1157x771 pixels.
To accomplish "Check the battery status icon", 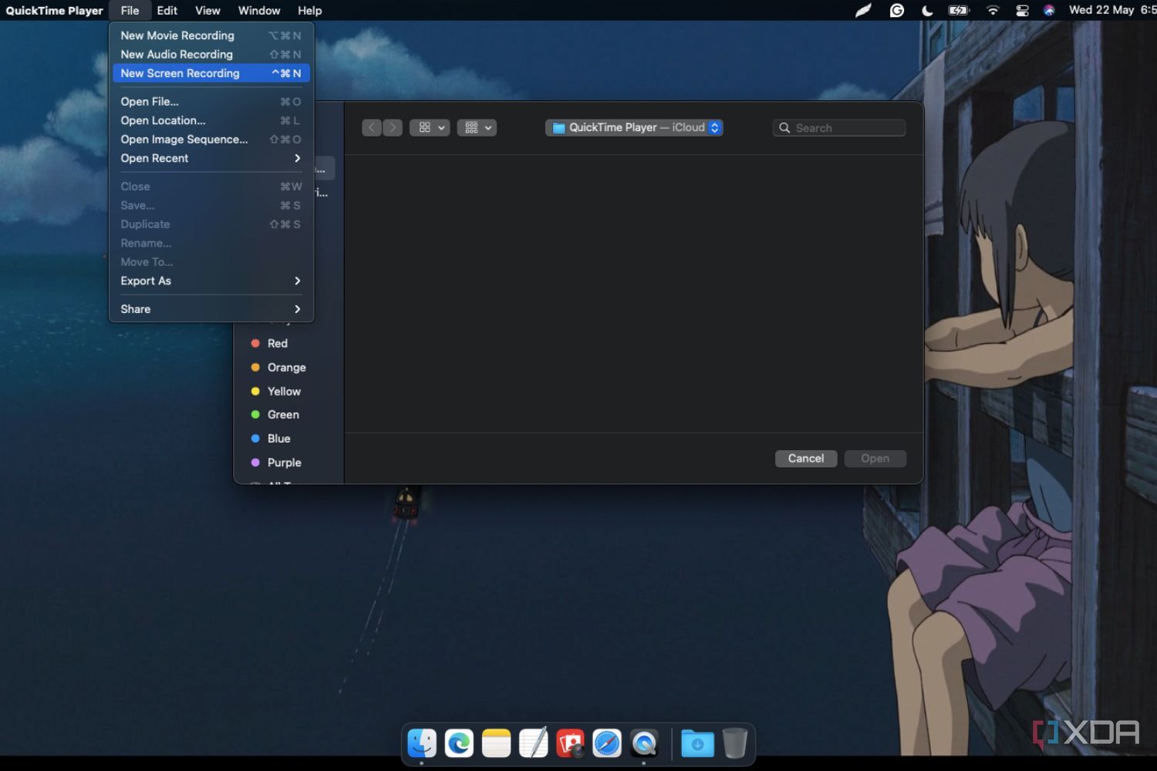I will point(959,10).
